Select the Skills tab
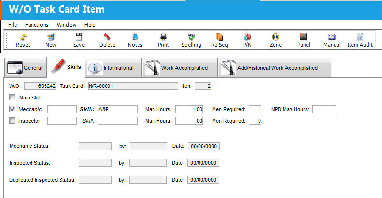 coord(66,67)
